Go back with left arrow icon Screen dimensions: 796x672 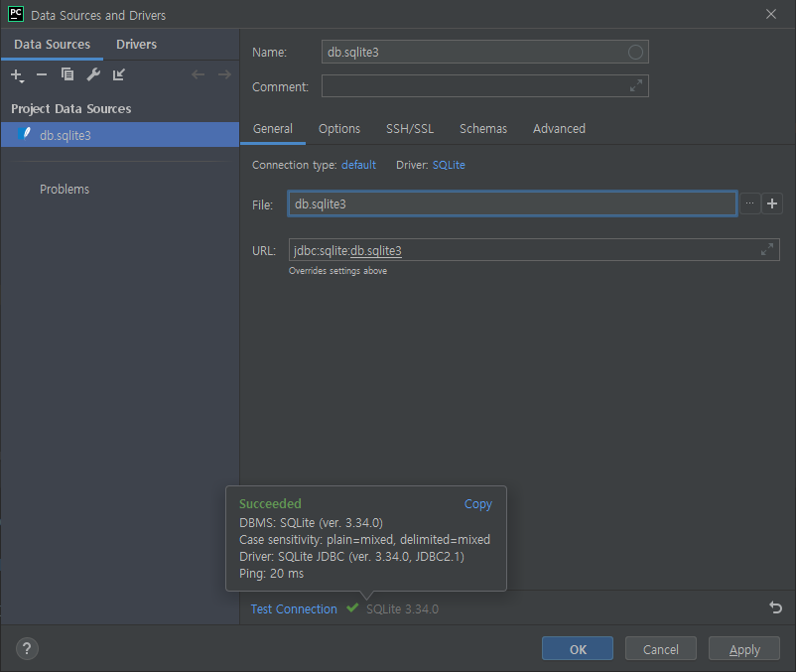pos(198,74)
